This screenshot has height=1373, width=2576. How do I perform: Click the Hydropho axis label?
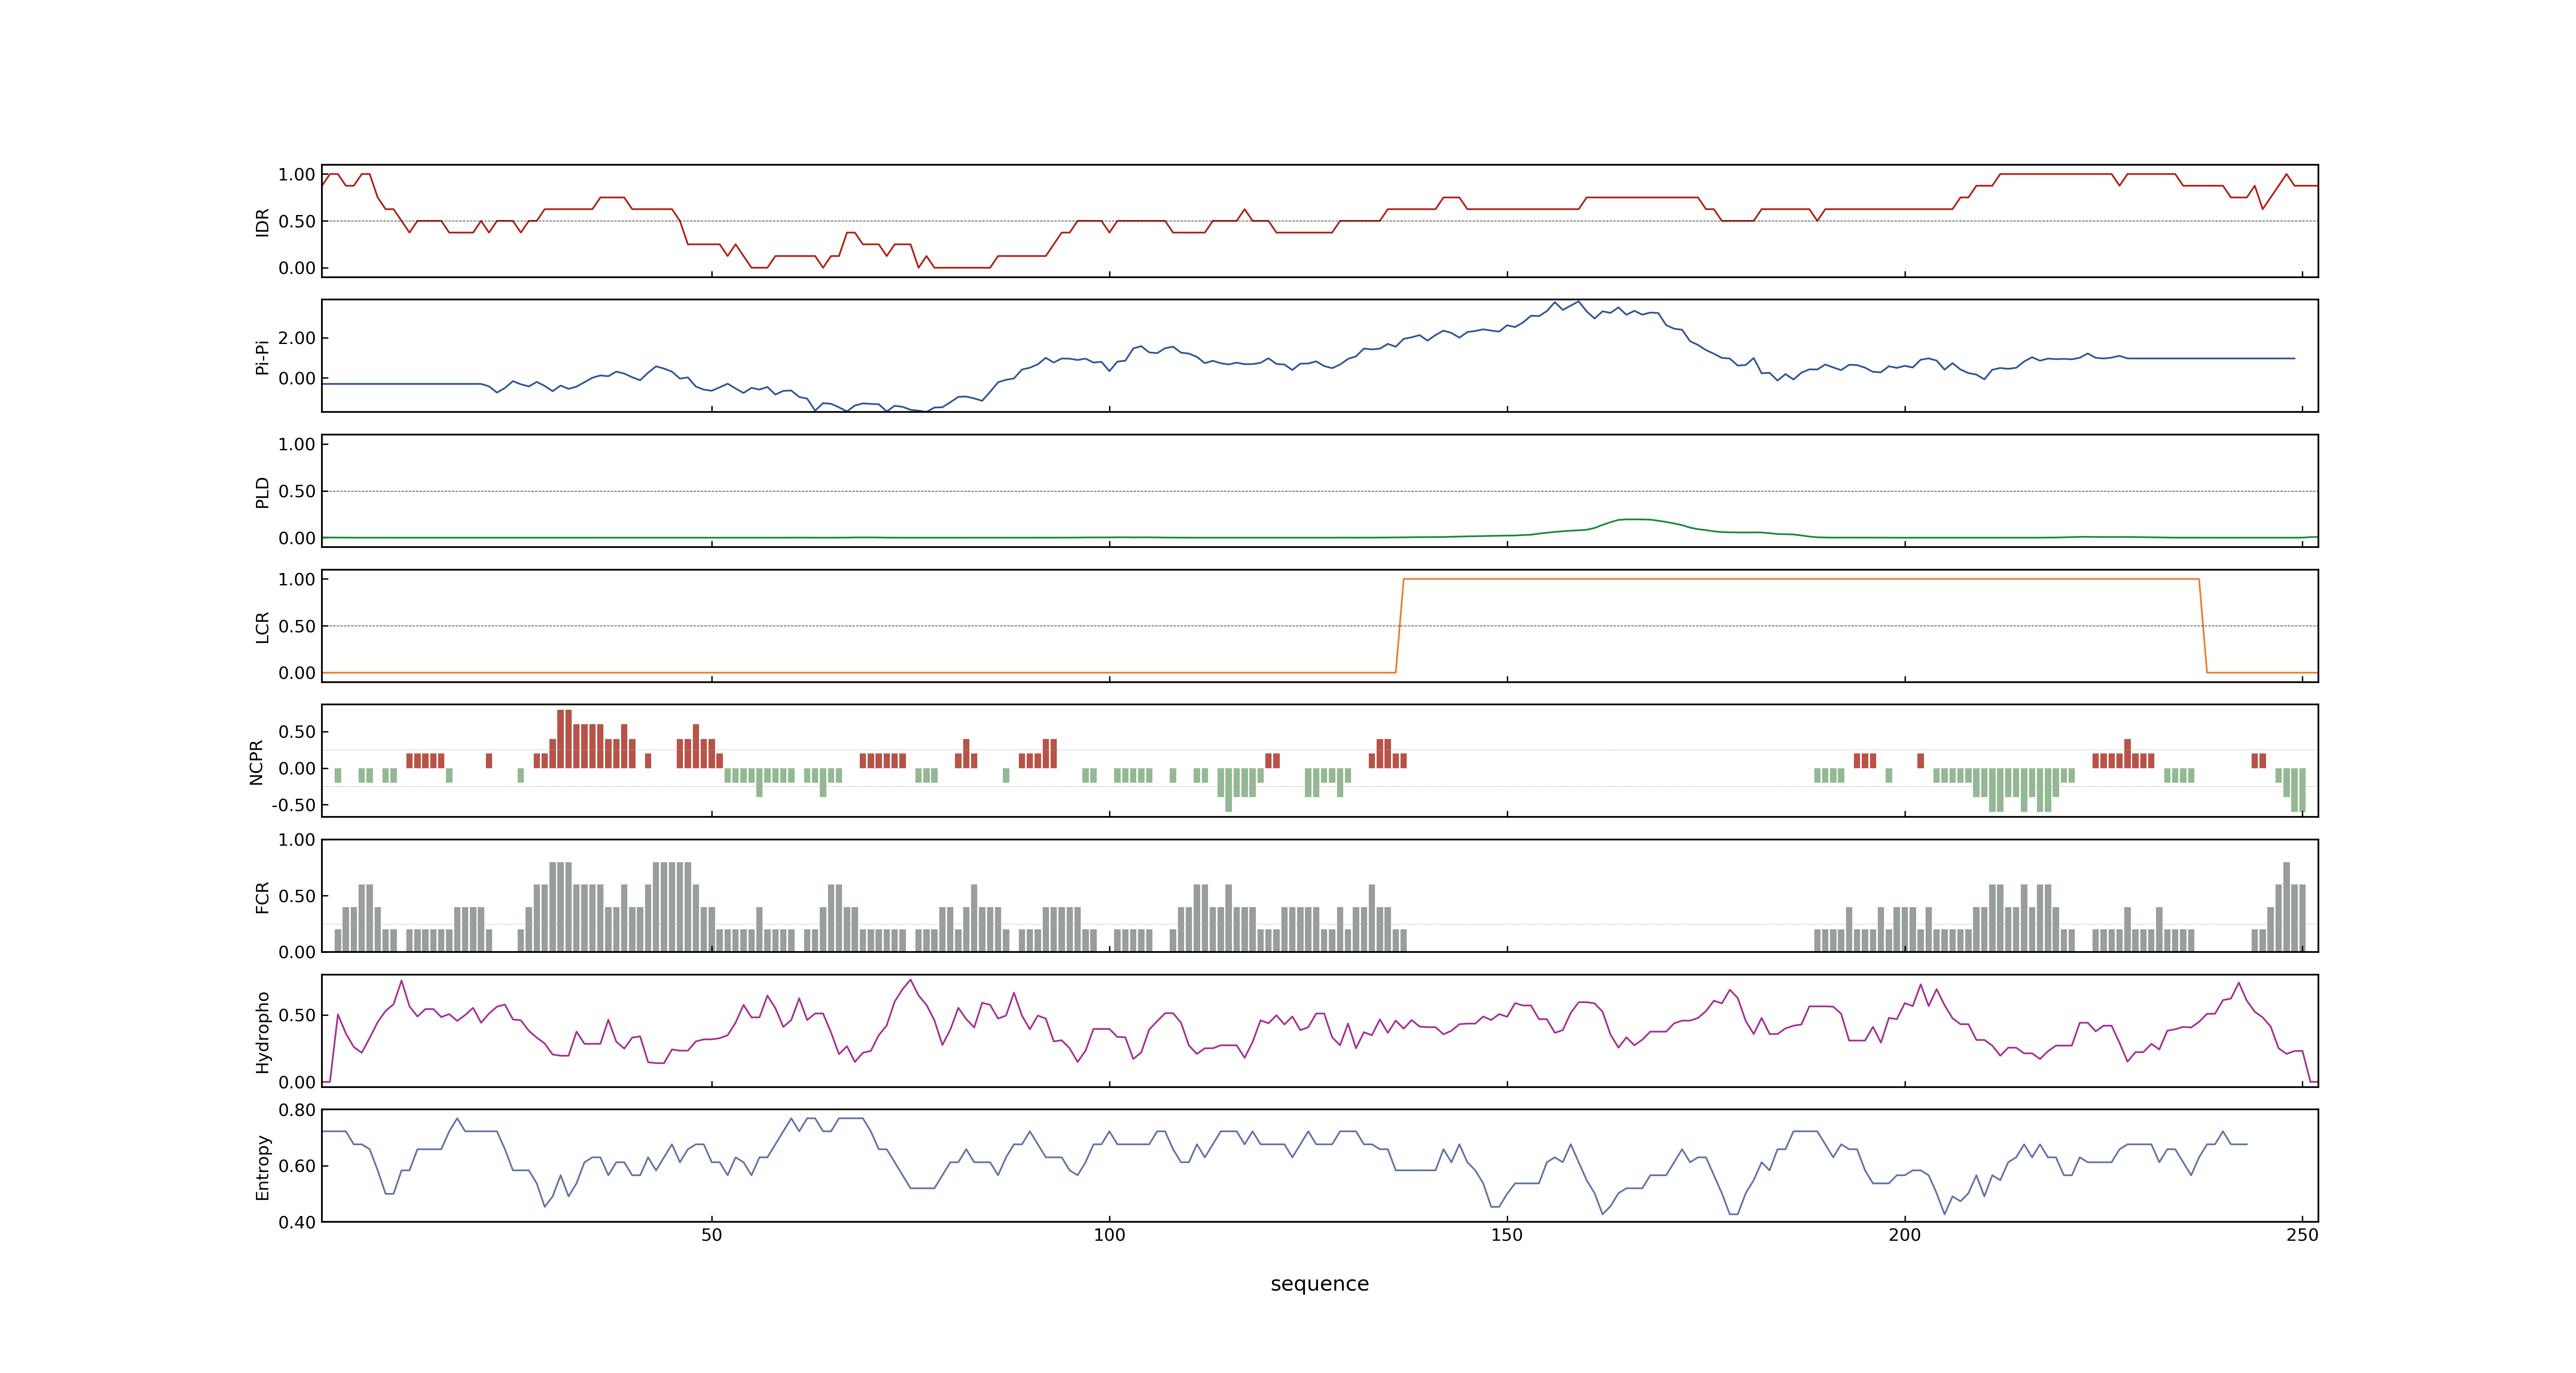pos(262,1032)
